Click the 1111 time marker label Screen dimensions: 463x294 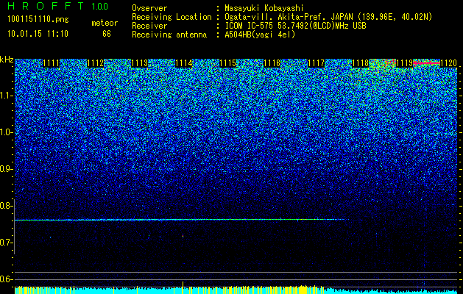click(51, 63)
